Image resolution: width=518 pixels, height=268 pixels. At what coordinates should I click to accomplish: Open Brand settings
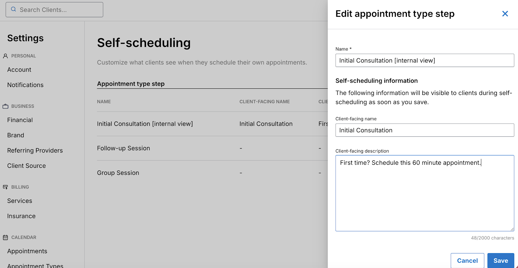(16, 135)
